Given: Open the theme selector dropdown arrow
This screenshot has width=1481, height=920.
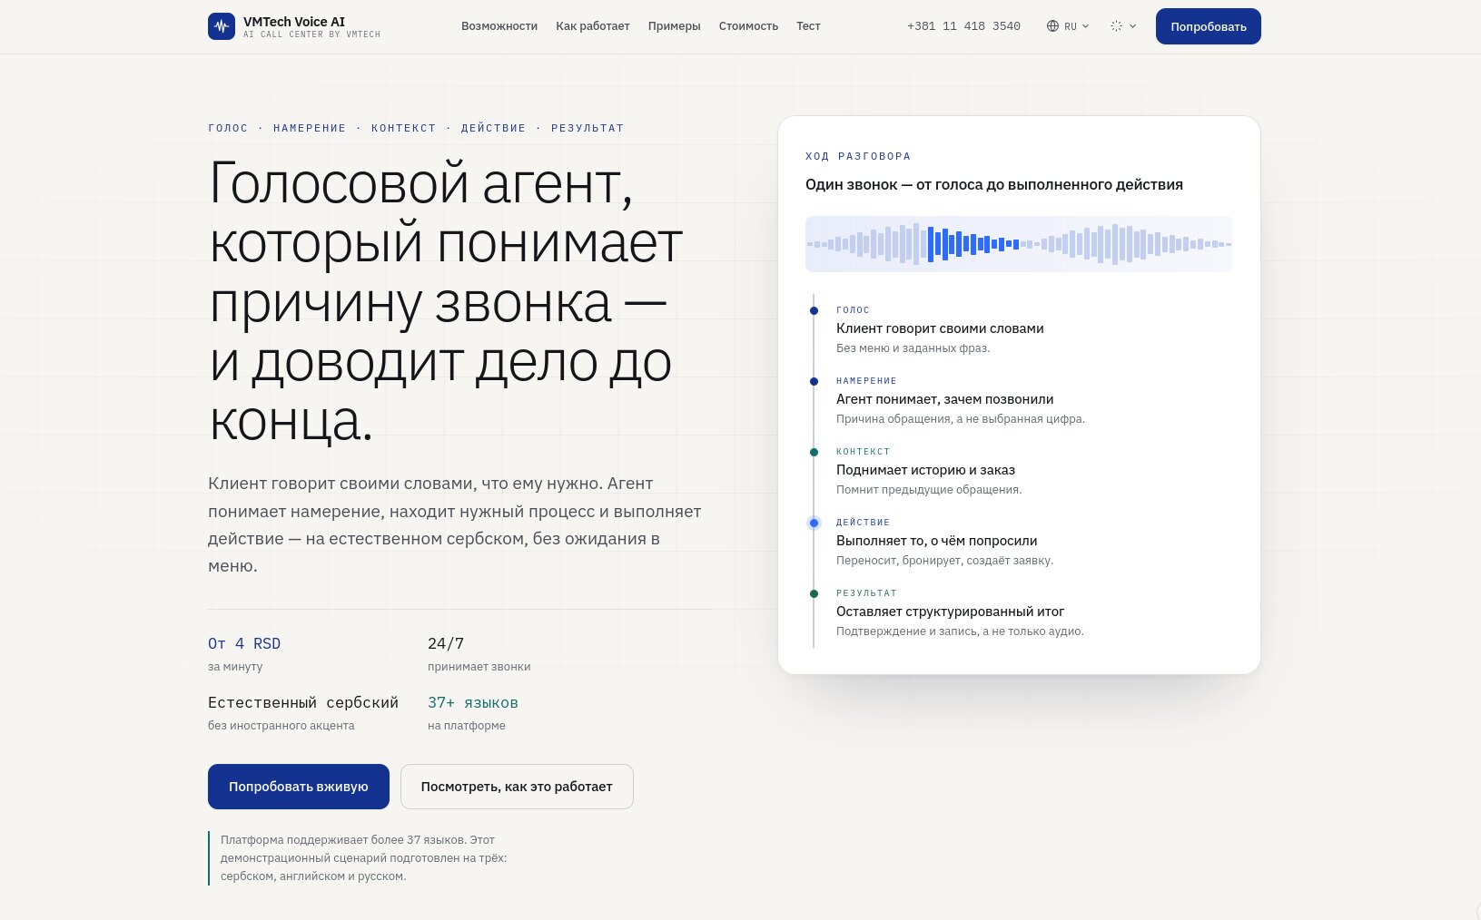Looking at the screenshot, I should click(1132, 26).
